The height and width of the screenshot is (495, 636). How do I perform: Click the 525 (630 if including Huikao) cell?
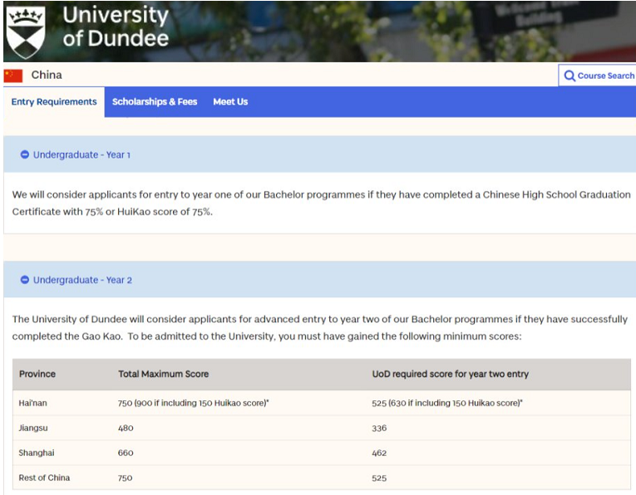(447, 403)
